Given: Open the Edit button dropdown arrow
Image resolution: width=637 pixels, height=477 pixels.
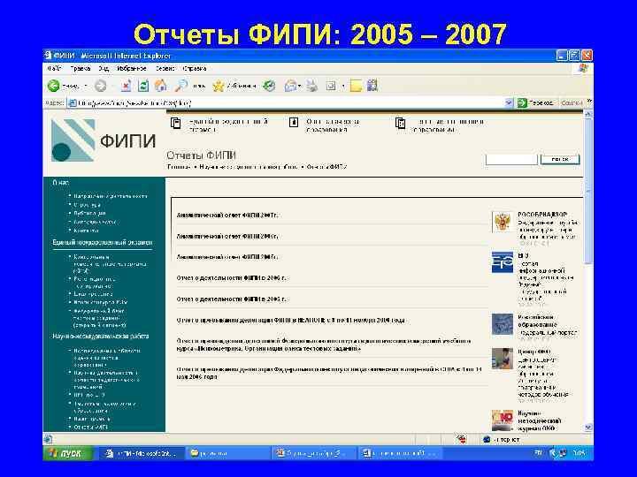Looking at the screenshot, I should [343, 86].
